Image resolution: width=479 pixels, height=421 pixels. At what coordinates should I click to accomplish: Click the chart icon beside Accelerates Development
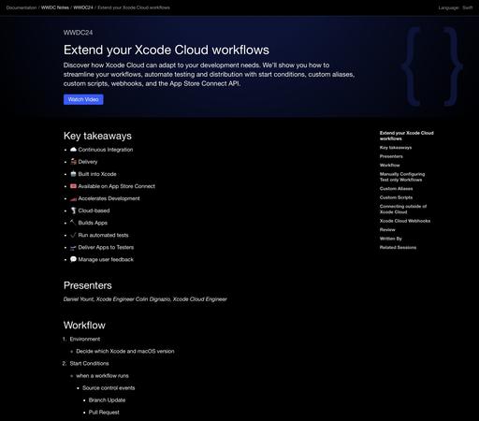(x=73, y=198)
